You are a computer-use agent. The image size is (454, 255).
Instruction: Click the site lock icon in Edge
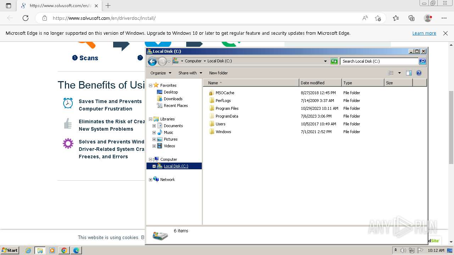click(45, 18)
